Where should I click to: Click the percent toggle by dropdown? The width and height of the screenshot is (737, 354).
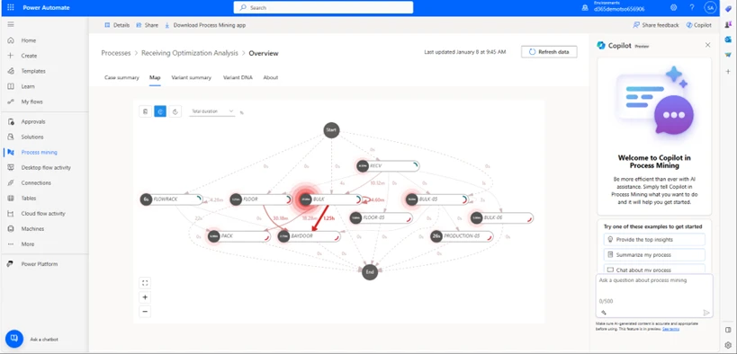(x=241, y=112)
